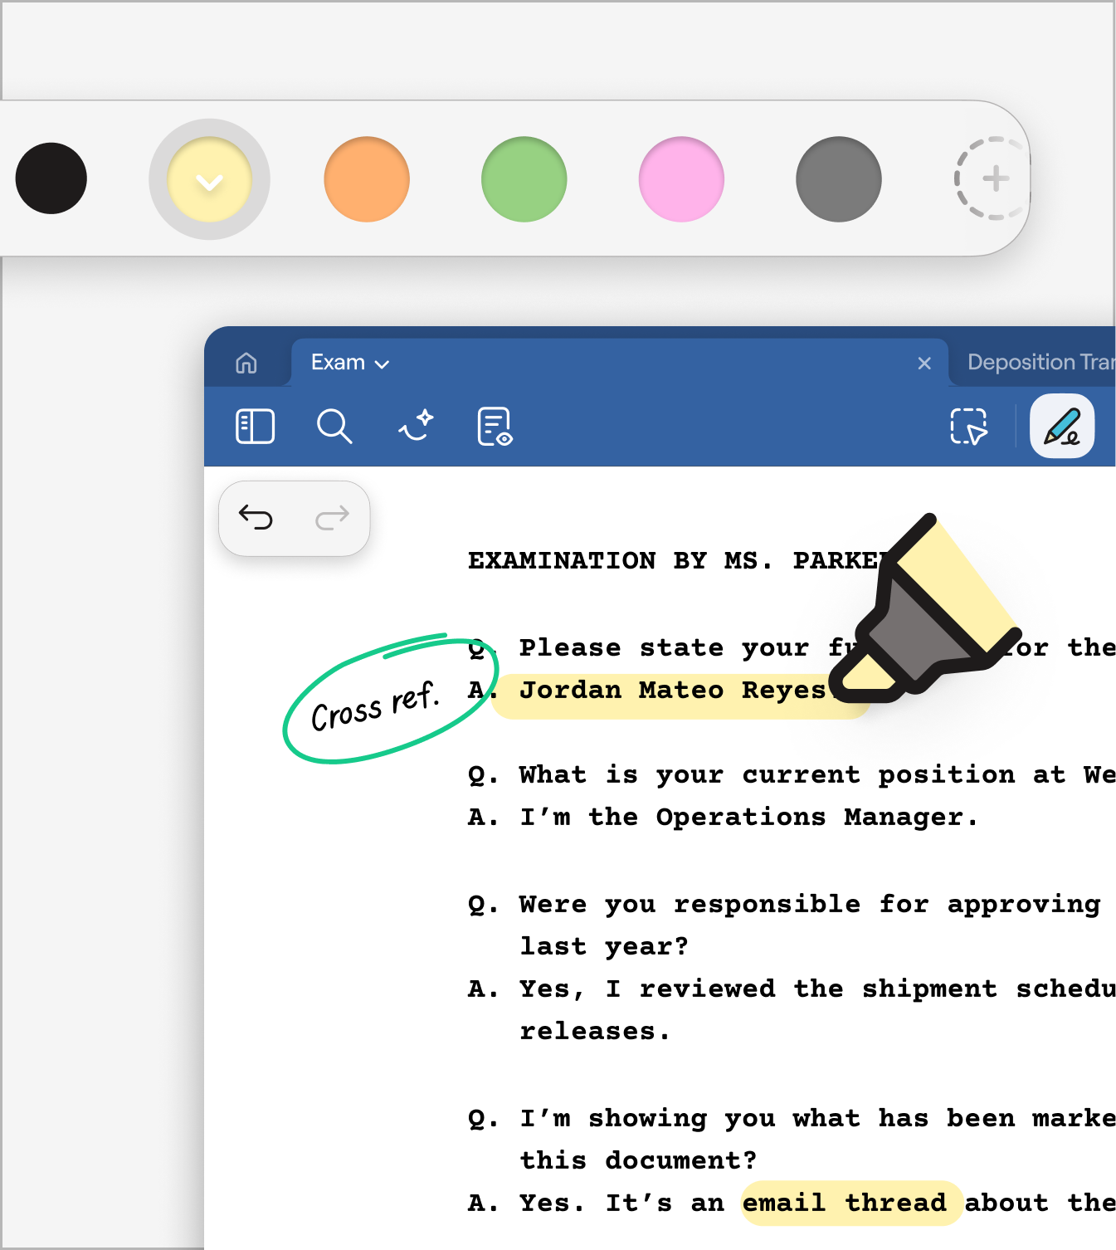
Task: Click 'I'm the Operations Manager.' answer line
Action: (x=749, y=817)
